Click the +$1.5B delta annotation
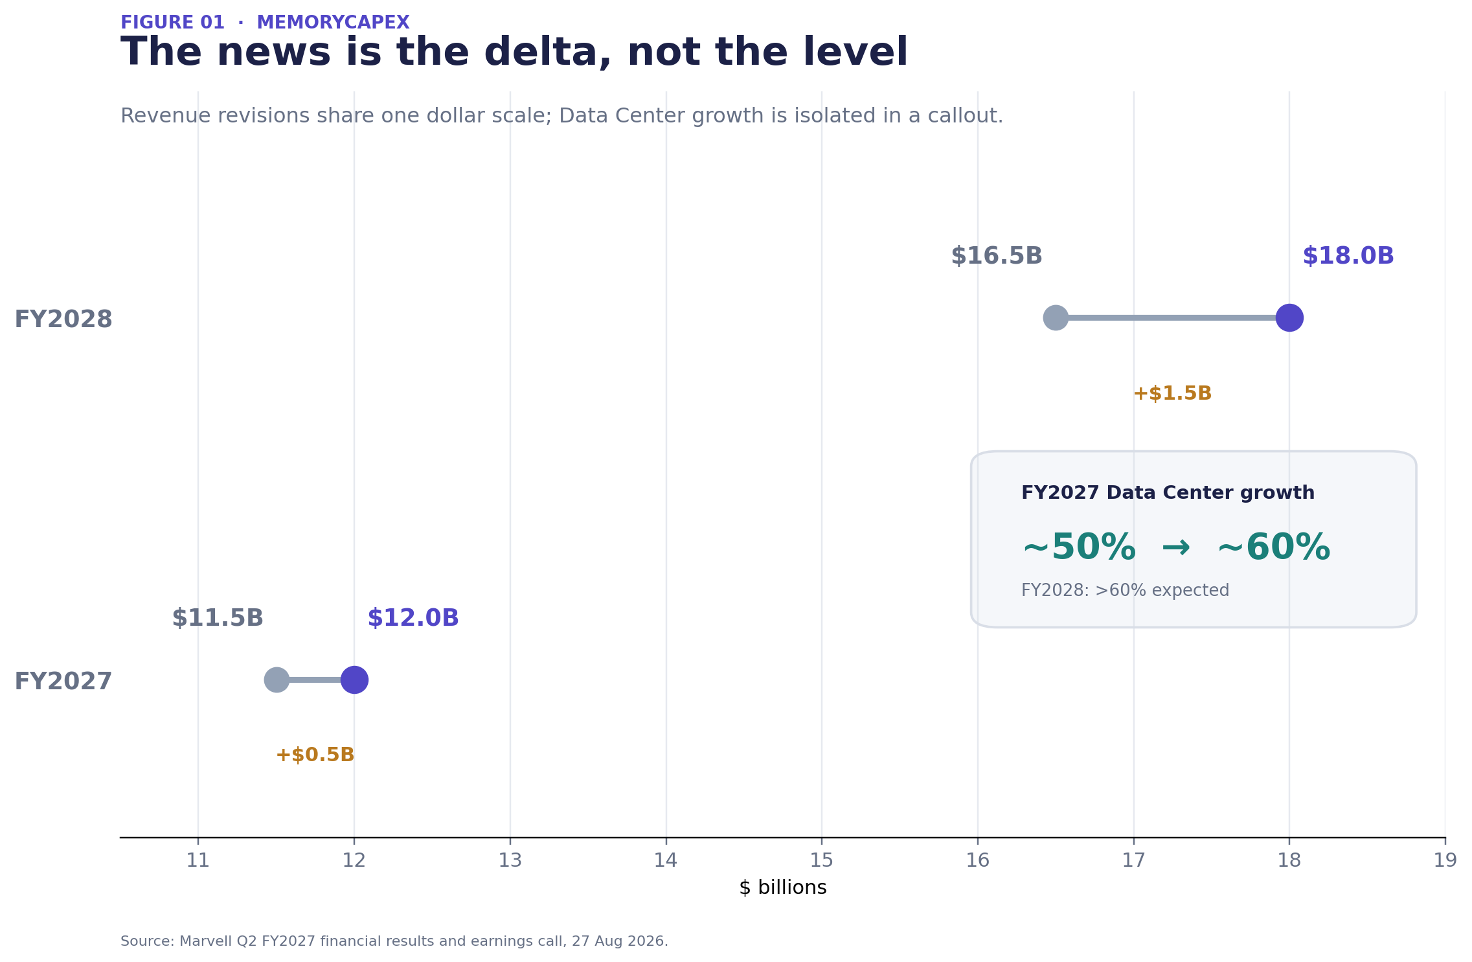 pyautogui.click(x=1172, y=393)
